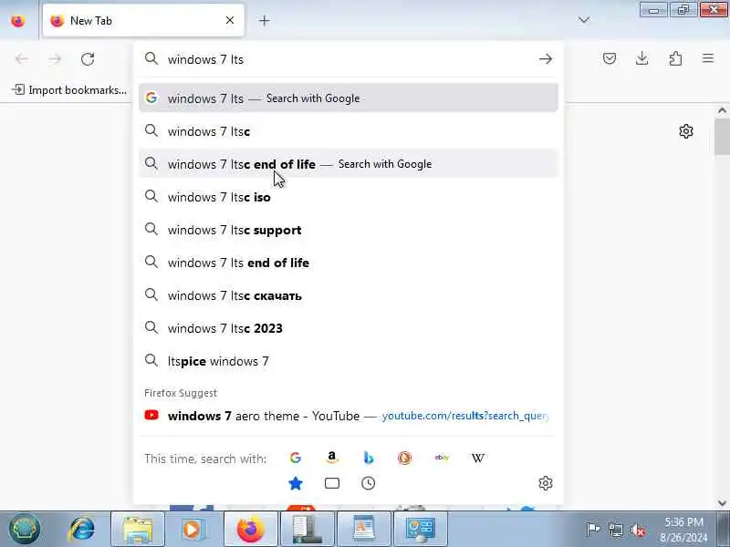The height and width of the screenshot is (547, 730).
Task: Search bookmarks with star icon
Action: tap(295, 484)
